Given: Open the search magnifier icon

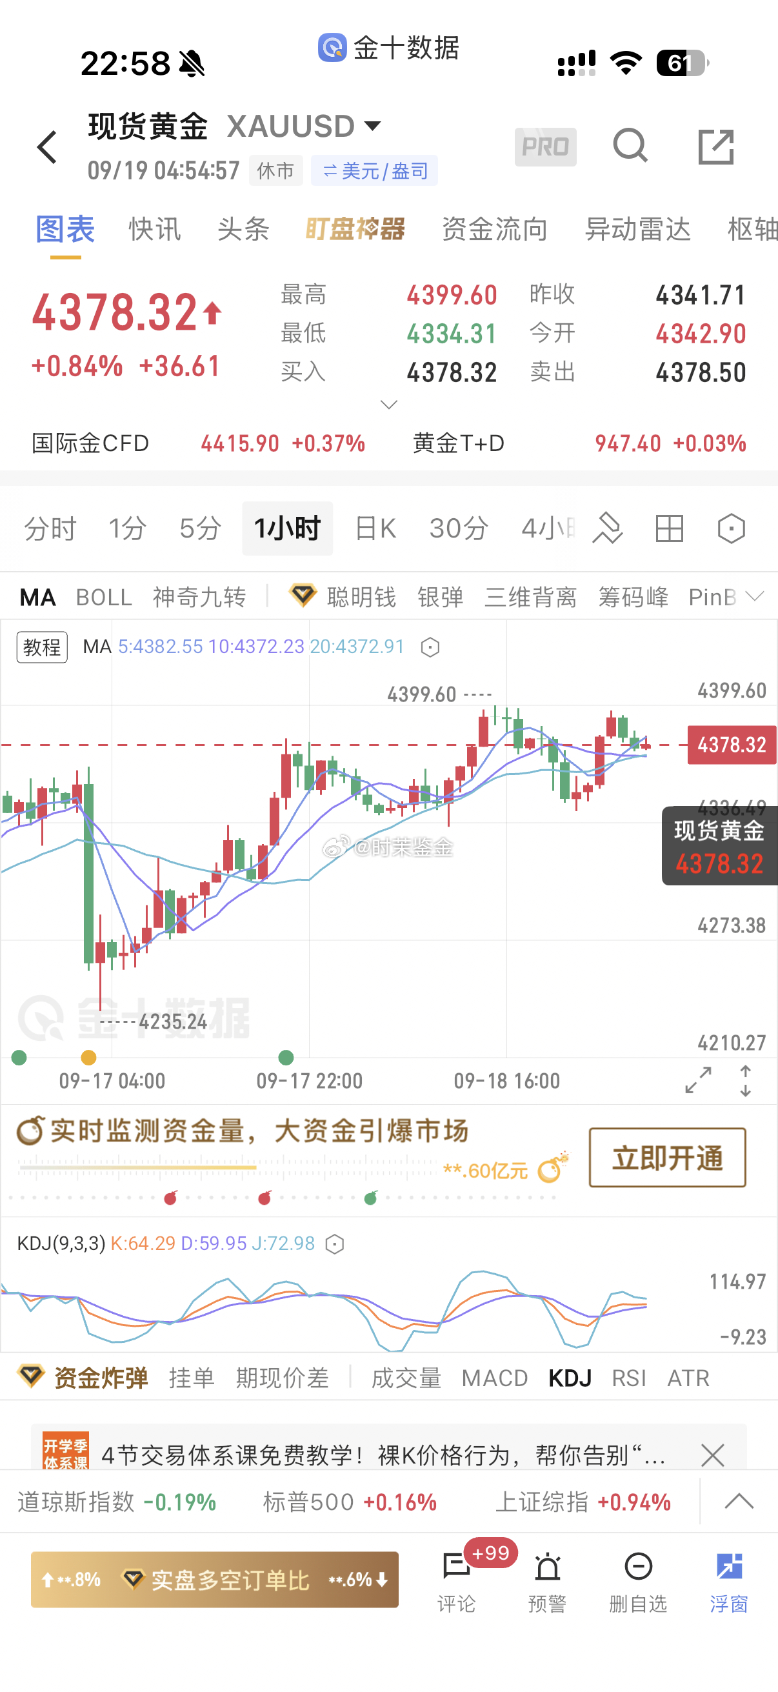Looking at the screenshot, I should tap(630, 146).
